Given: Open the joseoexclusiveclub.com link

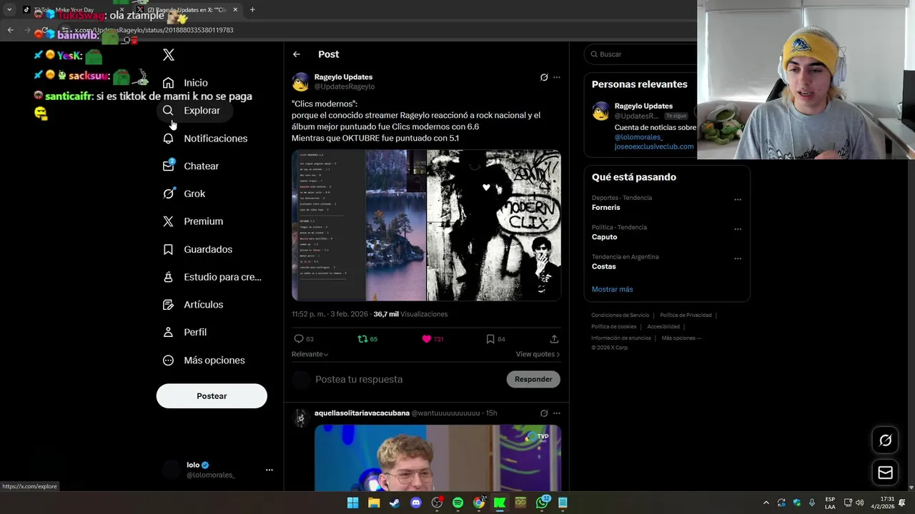Looking at the screenshot, I should pyautogui.click(x=654, y=146).
